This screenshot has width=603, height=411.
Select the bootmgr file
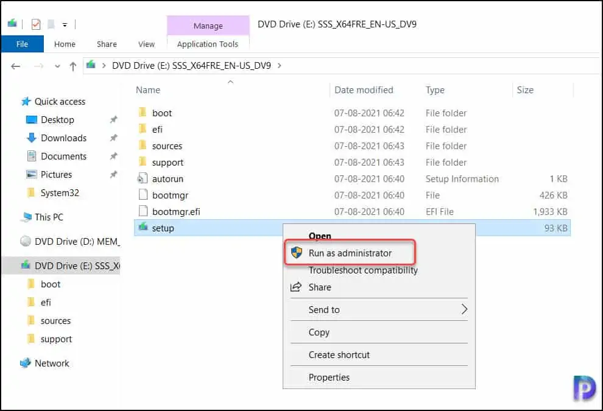pyautogui.click(x=170, y=195)
